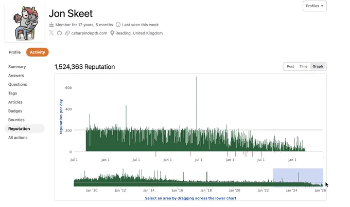Viewport: 350px width, 207px height.
Task: Open Articles in the sidebar
Action: (x=15, y=102)
